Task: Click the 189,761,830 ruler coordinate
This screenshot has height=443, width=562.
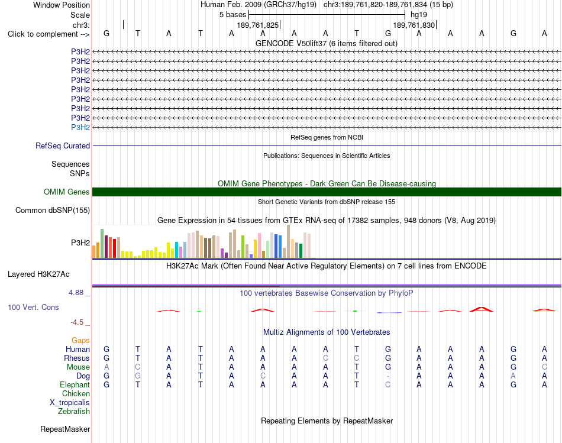Action: click(x=414, y=25)
